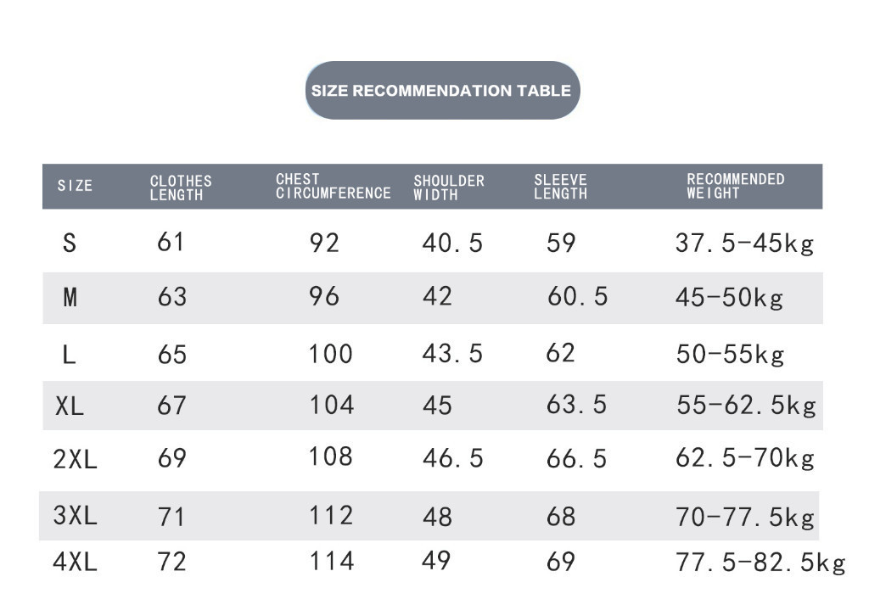Screen dimensions: 869x616
Task: Select chest circumference value 100
Action: 330,353
